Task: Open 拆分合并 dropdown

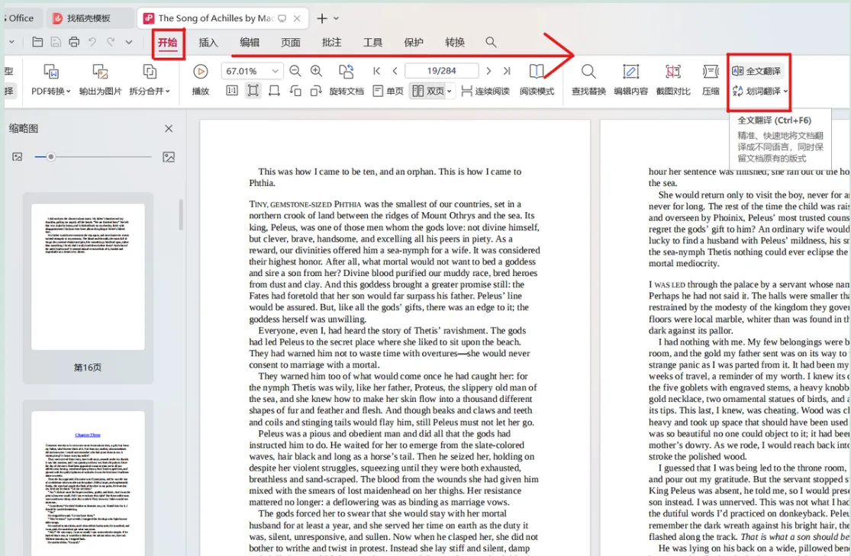Action: click(x=150, y=80)
